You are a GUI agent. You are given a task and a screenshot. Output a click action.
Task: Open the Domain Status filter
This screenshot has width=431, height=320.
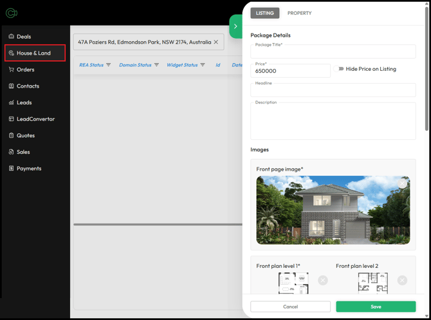tap(157, 64)
